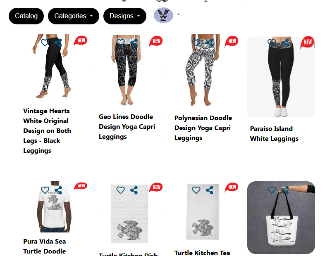
Task: Open Paraiso Island White Leggings title link
Action: click(x=274, y=134)
